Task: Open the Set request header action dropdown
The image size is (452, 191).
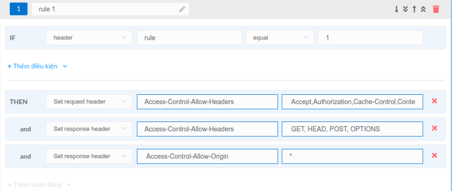Action: tap(89, 102)
